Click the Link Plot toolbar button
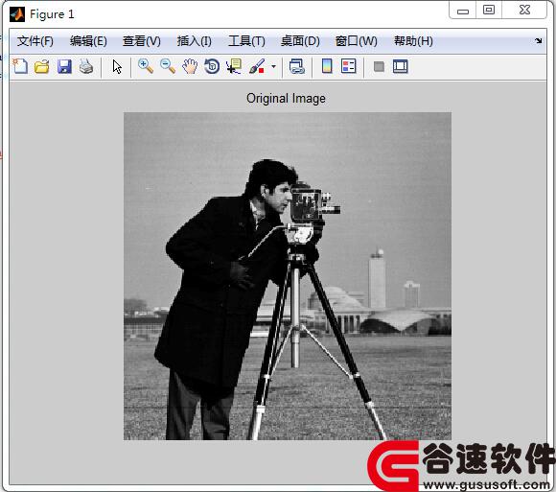This screenshot has width=556, height=492. 297,66
